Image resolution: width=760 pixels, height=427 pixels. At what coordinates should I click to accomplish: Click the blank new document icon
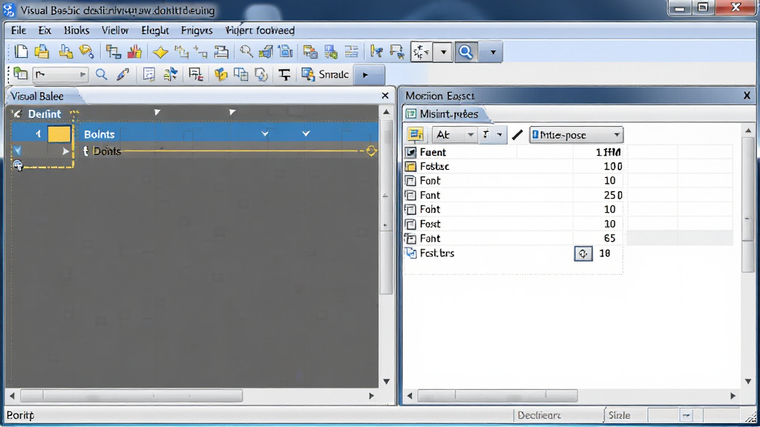click(x=21, y=51)
